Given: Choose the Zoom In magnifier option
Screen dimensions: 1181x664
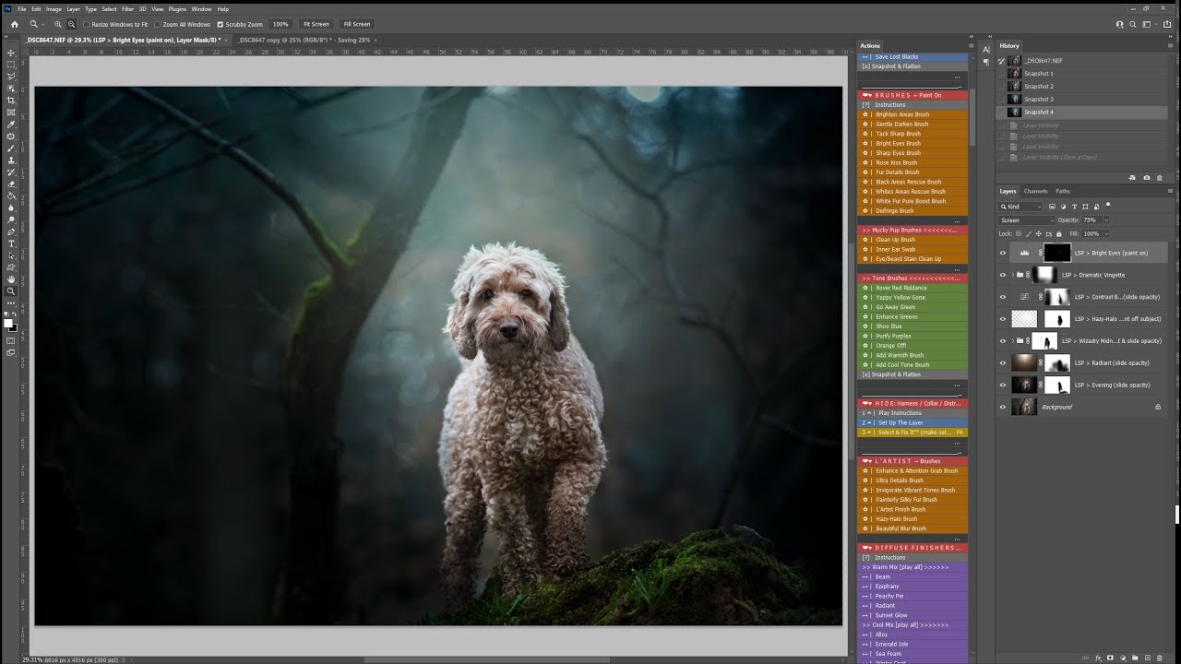Looking at the screenshot, I should click(58, 24).
